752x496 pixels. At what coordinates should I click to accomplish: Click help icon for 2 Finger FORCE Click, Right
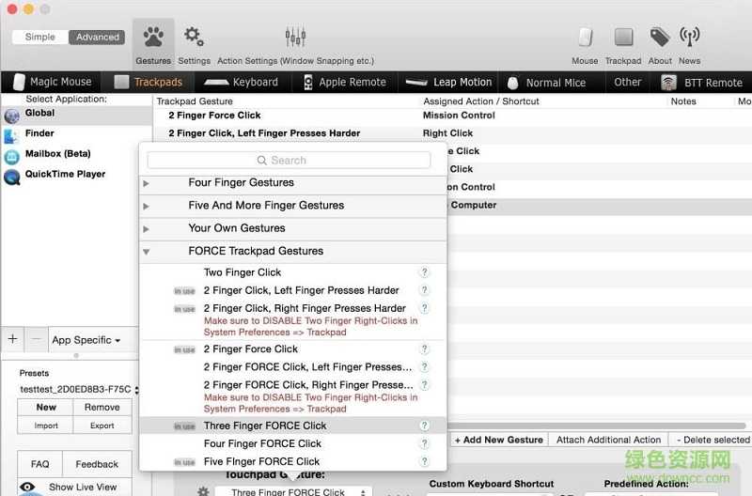[424, 385]
